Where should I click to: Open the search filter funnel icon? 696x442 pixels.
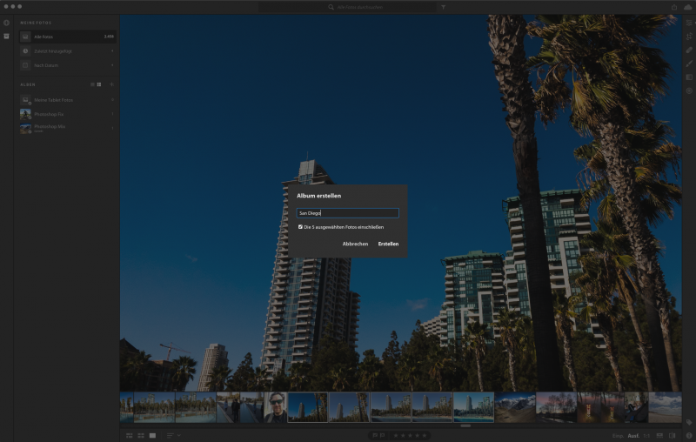[442, 7]
